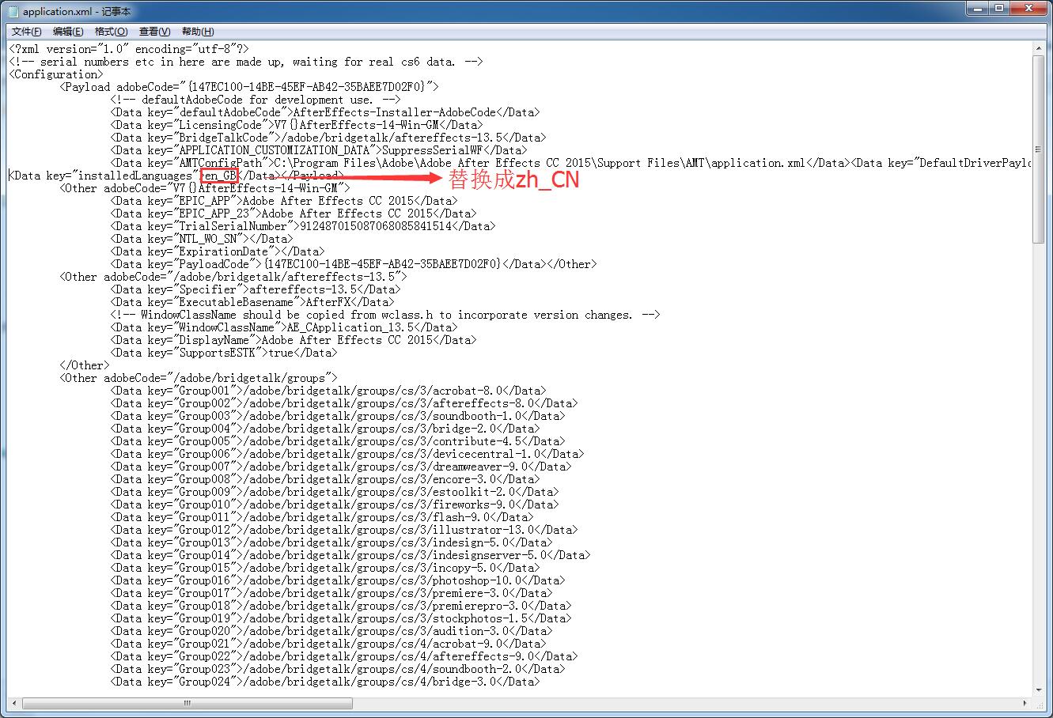Image resolution: width=1053 pixels, height=718 pixels.
Task: Open the 编辑(E) menu
Action: coord(68,32)
